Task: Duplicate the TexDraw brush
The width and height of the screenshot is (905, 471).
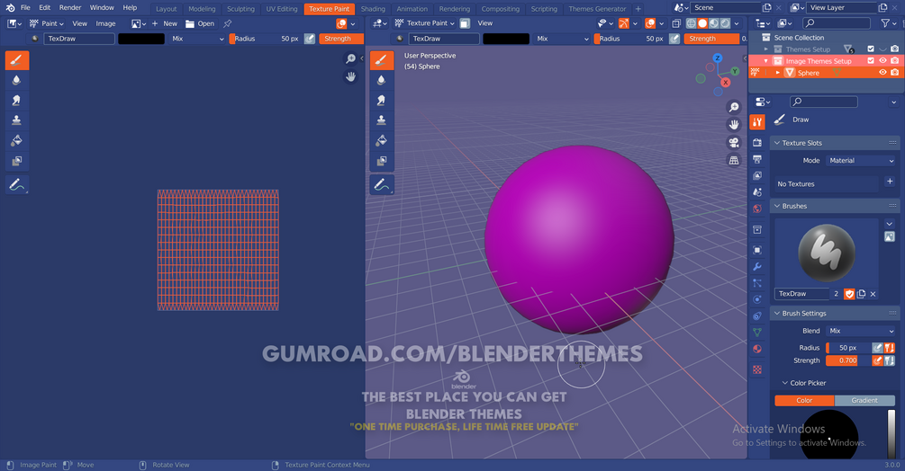Action: (861, 294)
